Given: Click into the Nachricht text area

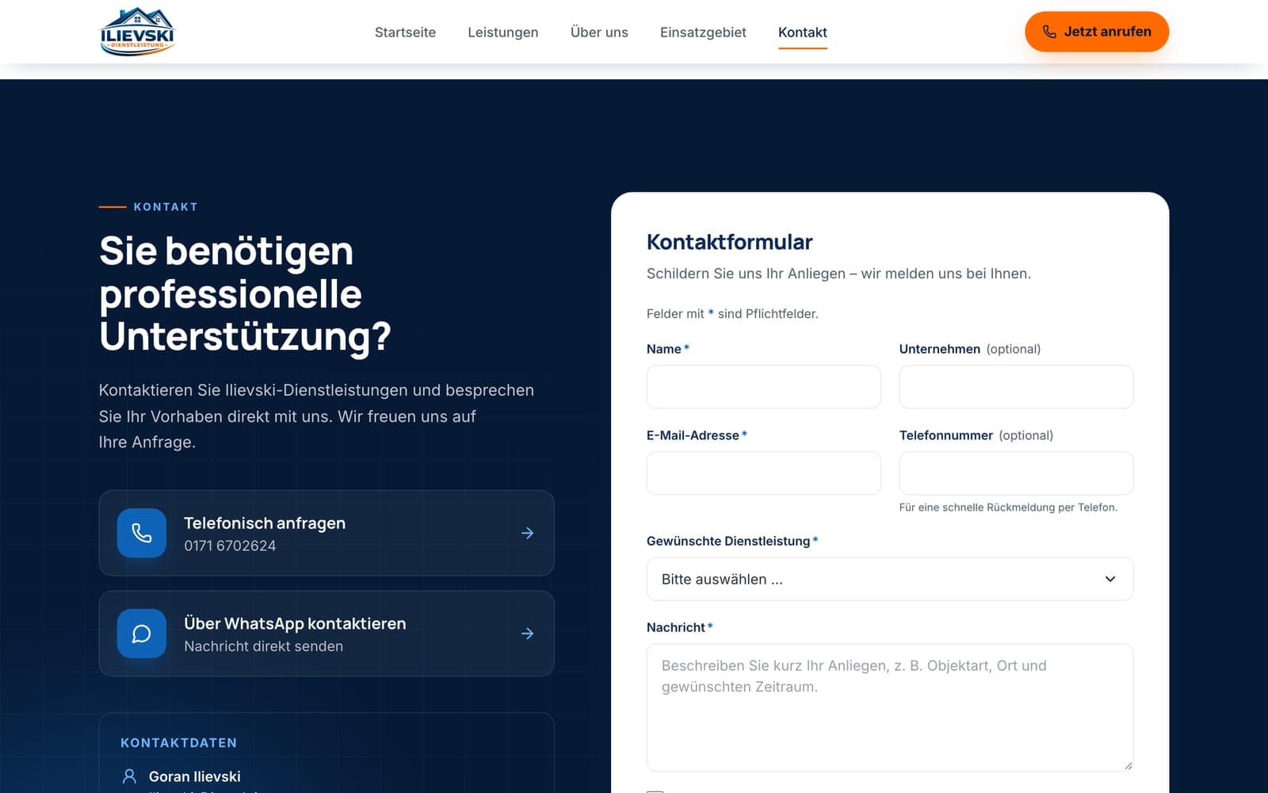Looking at the screenshot, I should pos(889,707).
